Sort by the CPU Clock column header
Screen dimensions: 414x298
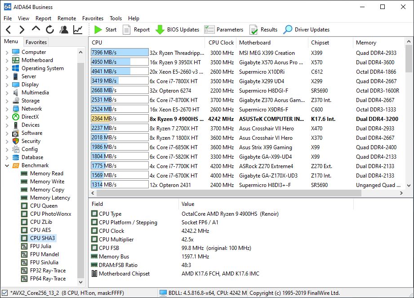[x=221, y=43]
